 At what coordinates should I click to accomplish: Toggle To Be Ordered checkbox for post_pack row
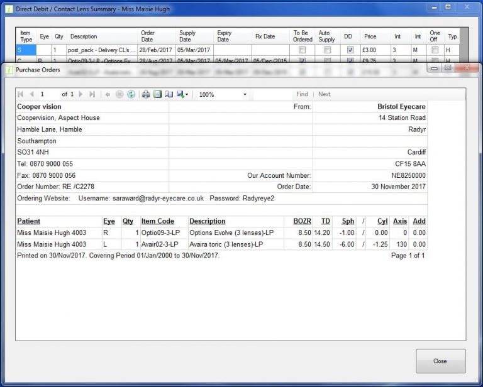tap(302, 50)
